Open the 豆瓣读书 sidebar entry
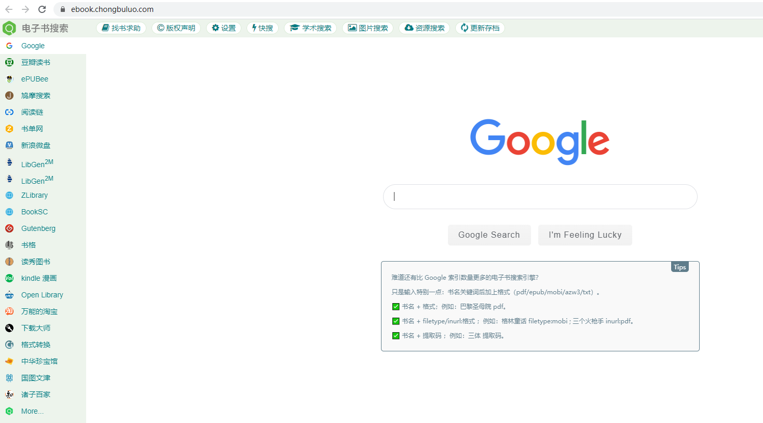 pos(35,62)
